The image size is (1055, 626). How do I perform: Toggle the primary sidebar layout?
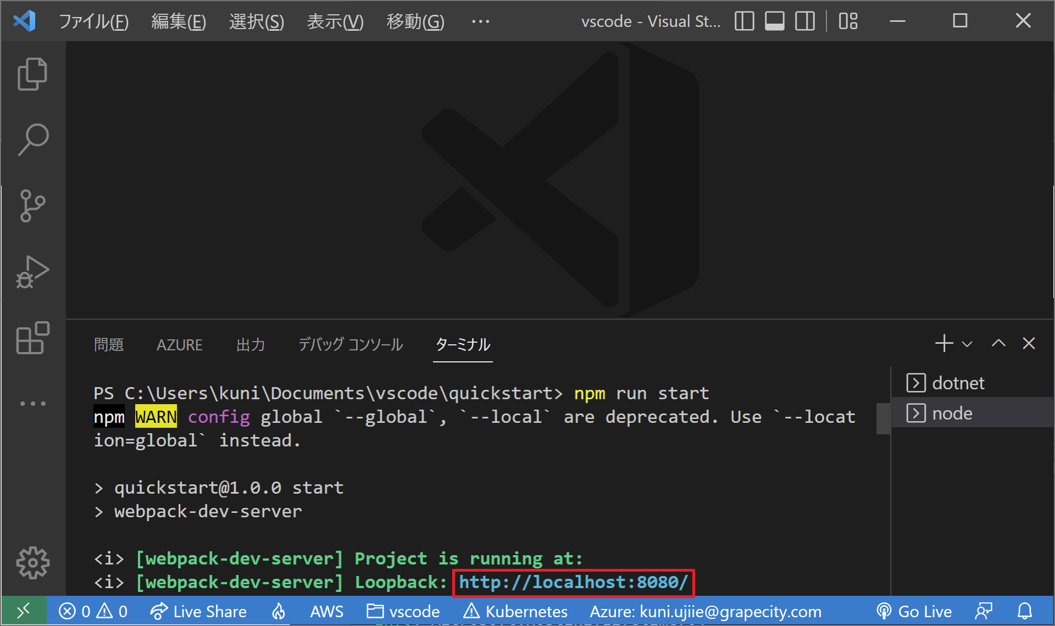[744, 21]
